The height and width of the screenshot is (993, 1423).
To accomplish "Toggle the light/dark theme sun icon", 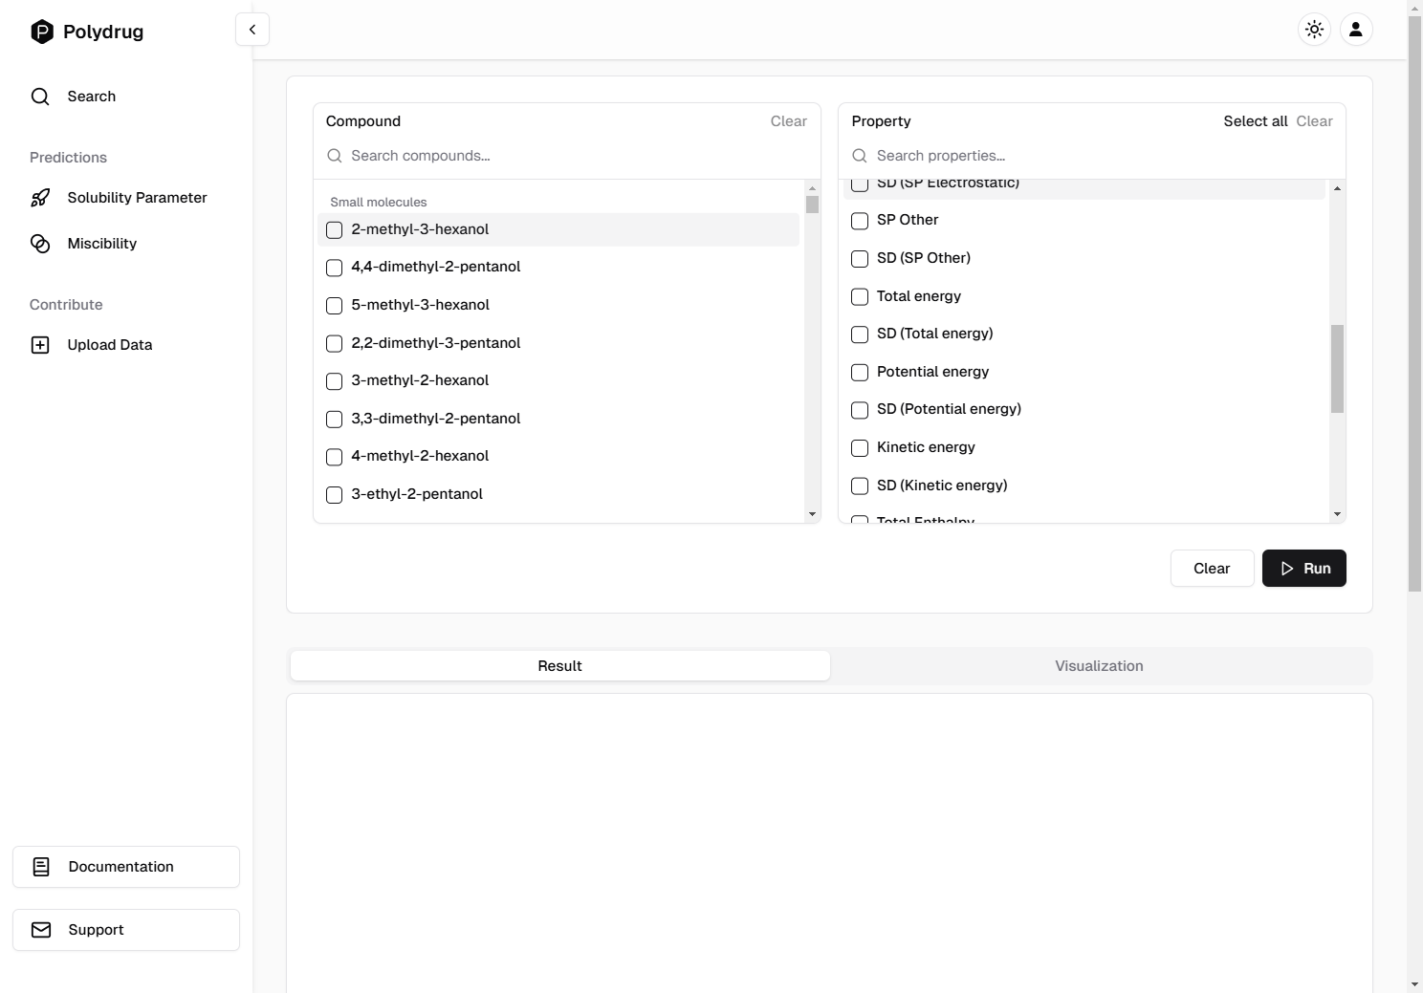I will click(x=1314, y=30).
